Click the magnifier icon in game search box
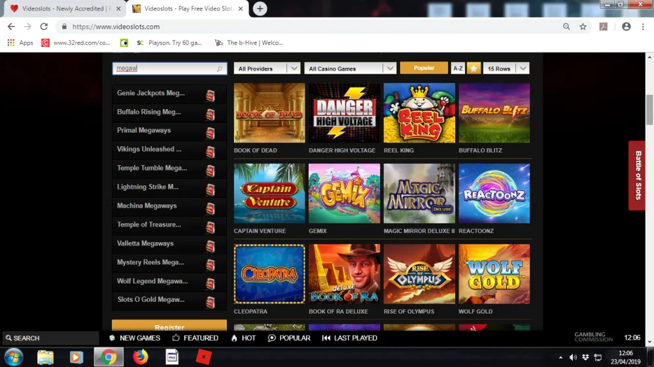This screenshot has width=654, height=367. 219,69
